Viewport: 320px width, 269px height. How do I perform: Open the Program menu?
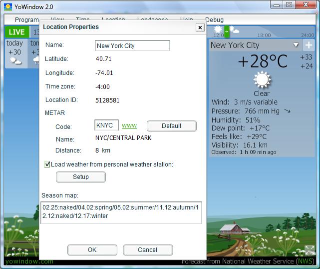26,20
